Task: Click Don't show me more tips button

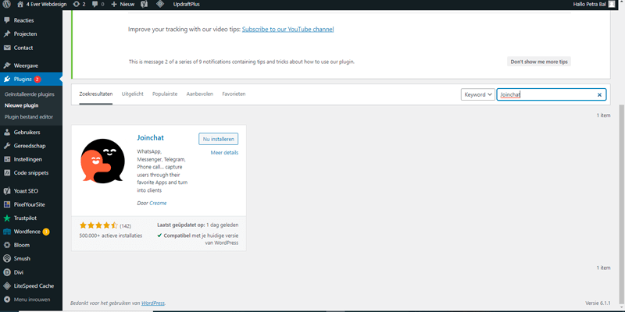Action: [539, 62]
